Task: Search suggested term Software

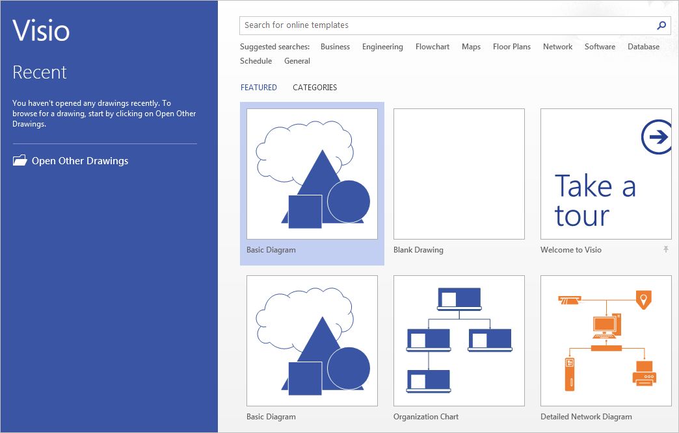Action: 600,47
